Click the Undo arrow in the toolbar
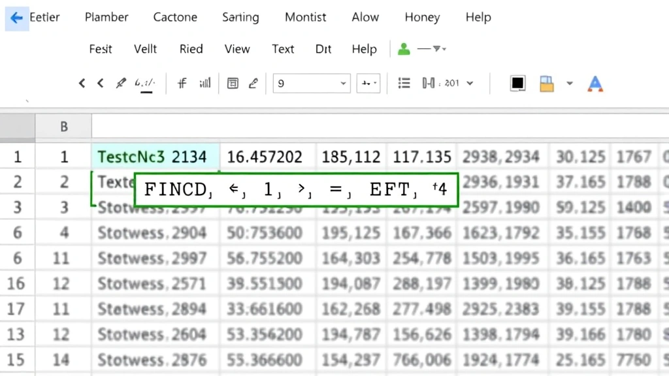Viewport: 669px width, 376px height. [x=82, y=83]
